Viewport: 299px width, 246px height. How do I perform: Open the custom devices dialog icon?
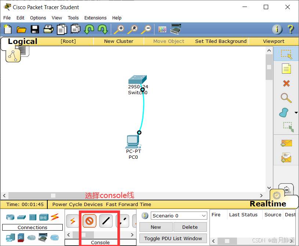[176, 29]
